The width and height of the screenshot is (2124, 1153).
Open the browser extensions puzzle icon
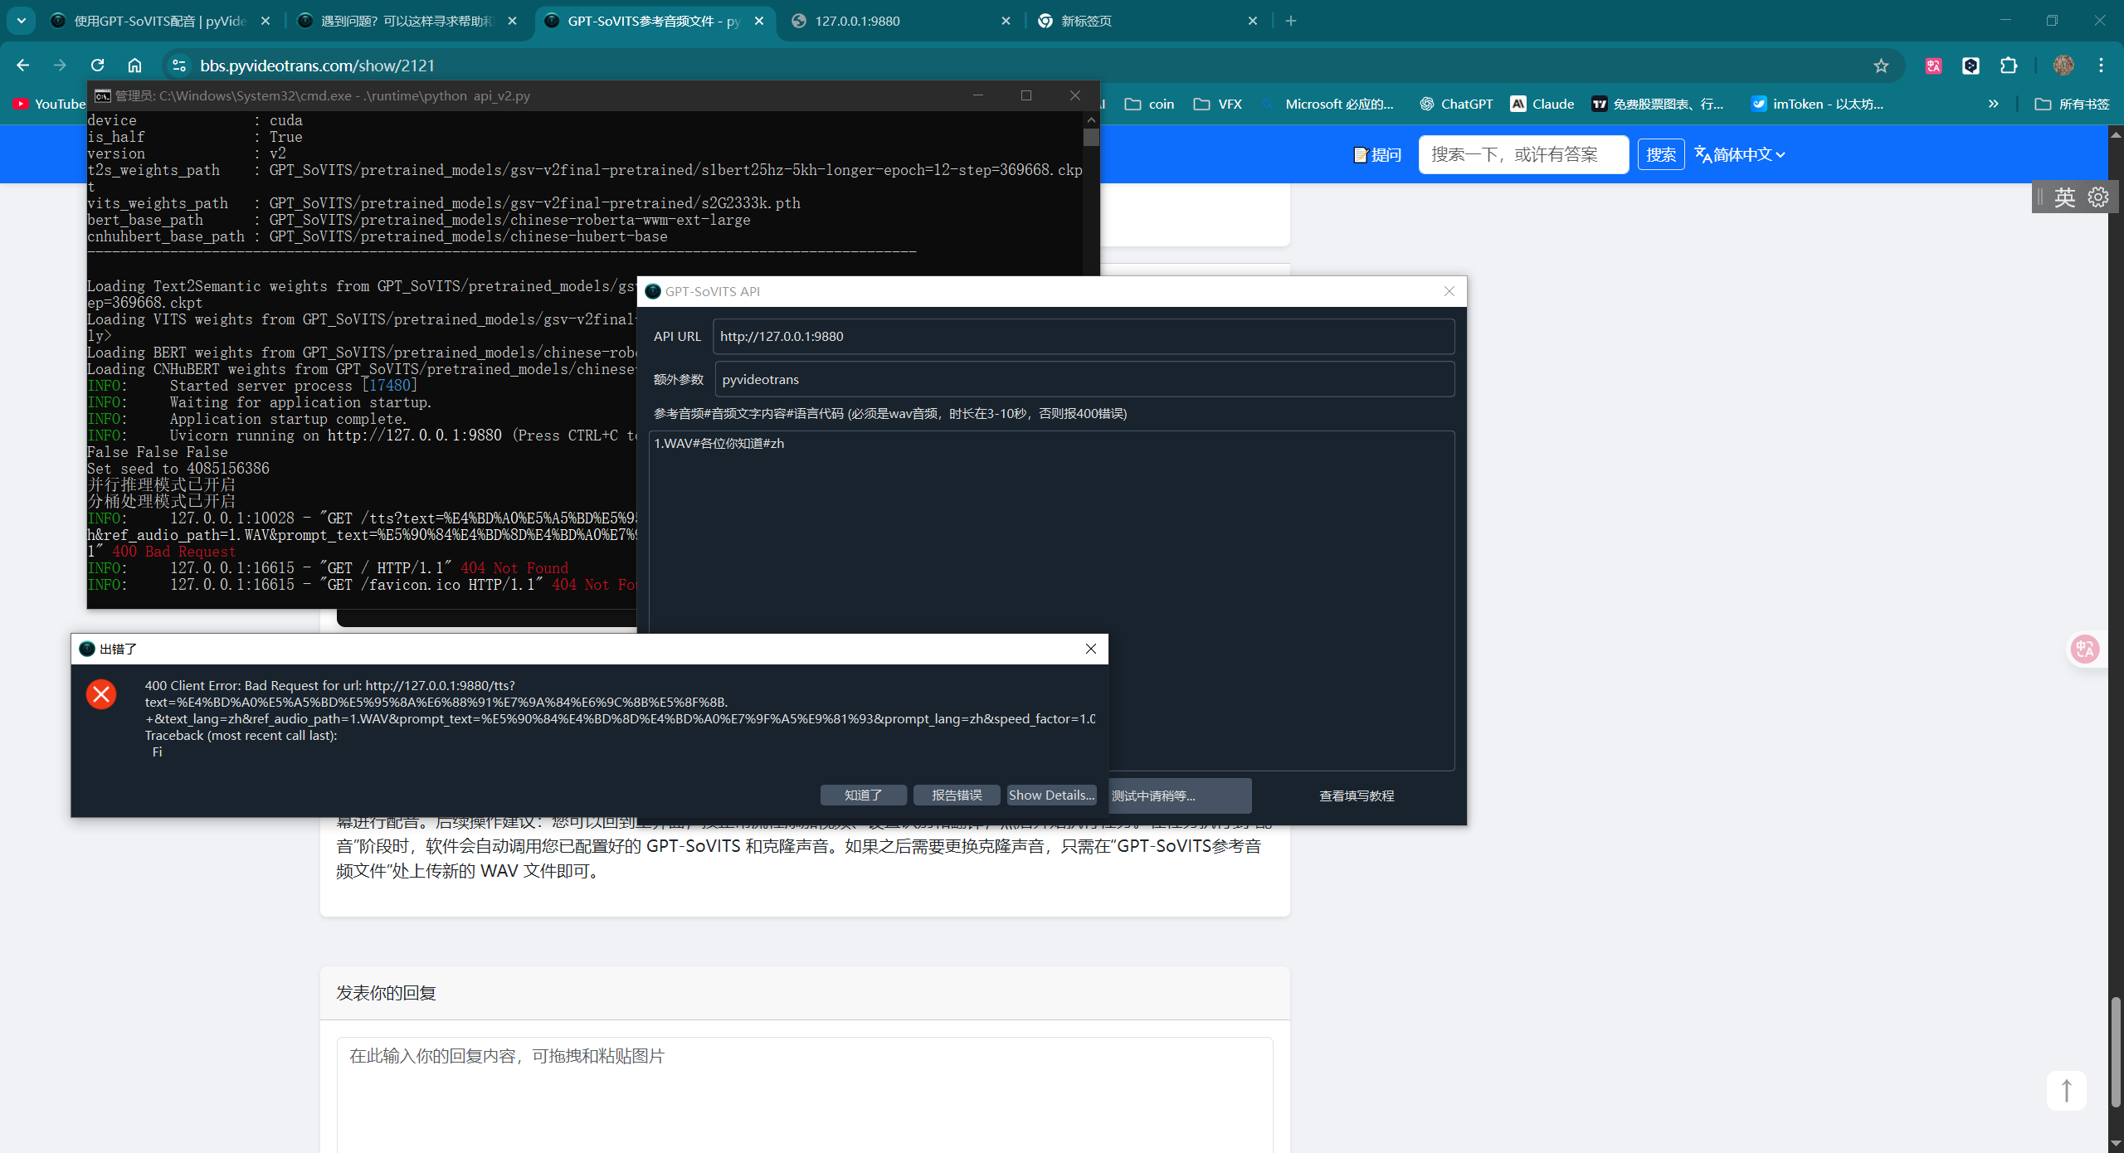click(2009, 66)
